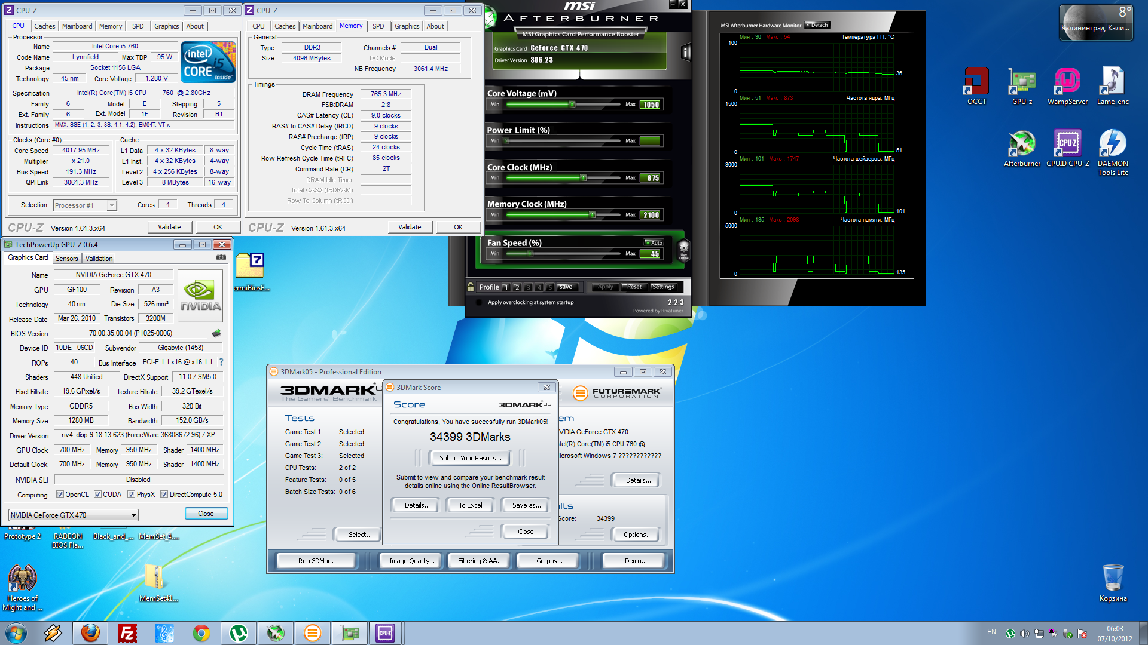Open the Mainboard tab in left CPU-Z
Screen dimensions: 1148x645
click(77, 26)
